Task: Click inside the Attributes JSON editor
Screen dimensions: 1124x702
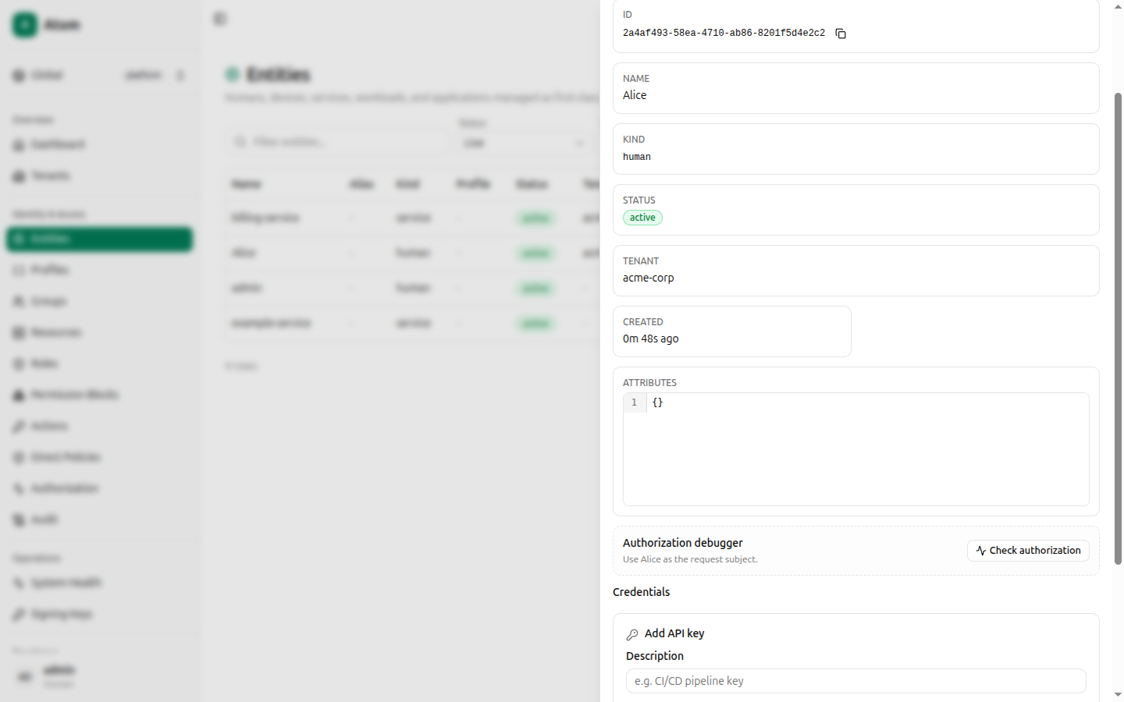Action: point(855,449)
